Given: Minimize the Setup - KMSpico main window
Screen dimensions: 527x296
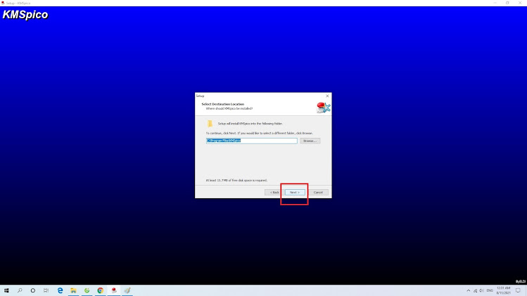Looking at the screenshot, I should [x=495, y=3].
